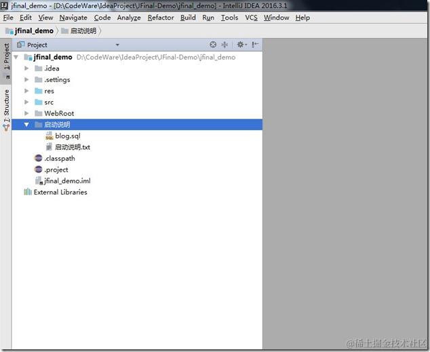Open the Code menu
This screenshot has width=430, height=352.
tap(102, 18)
